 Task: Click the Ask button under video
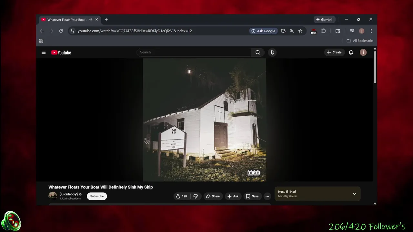click(x=233, y=196)
